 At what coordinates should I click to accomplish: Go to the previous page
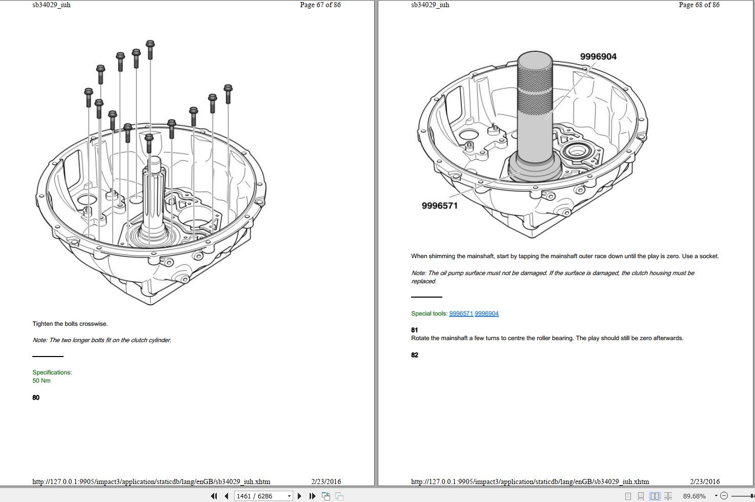click(x=226, y=496)
